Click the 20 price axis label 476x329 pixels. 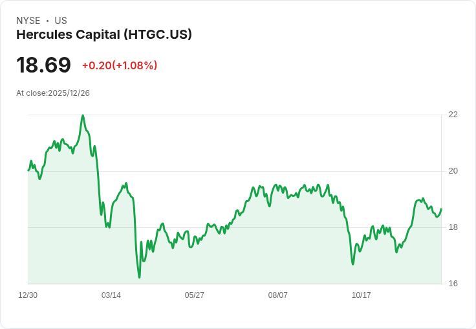(453, 171)
